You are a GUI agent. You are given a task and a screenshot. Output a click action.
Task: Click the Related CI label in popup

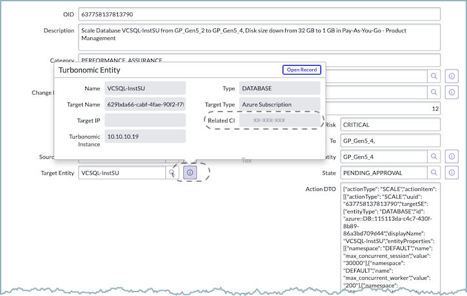coord(221,121)
